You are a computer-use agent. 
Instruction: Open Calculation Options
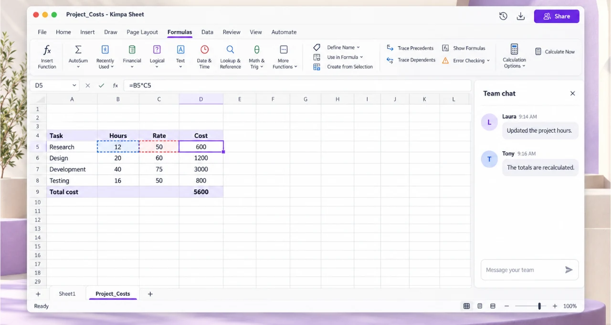[x=514, y=57]
